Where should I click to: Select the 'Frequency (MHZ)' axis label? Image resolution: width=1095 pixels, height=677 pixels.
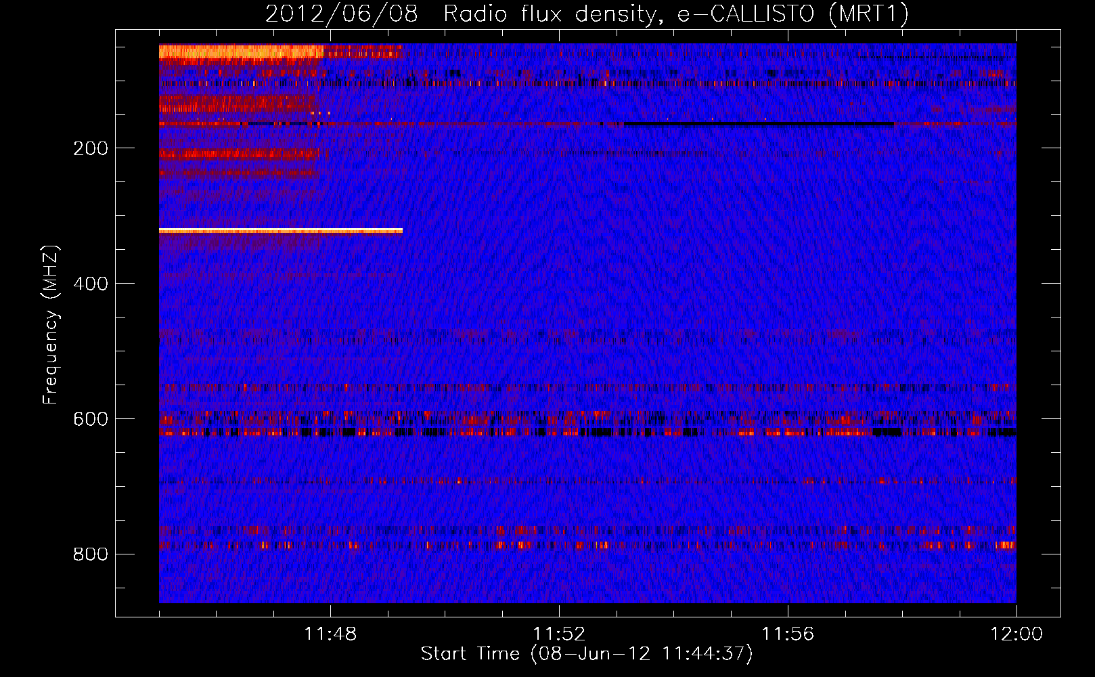tap(51, 324)
